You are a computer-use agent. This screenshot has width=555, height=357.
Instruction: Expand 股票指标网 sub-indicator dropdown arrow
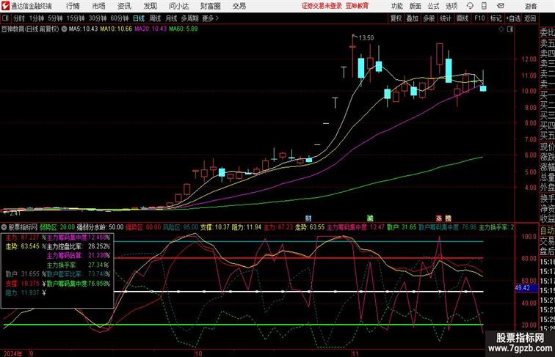[x=4, y=227]
